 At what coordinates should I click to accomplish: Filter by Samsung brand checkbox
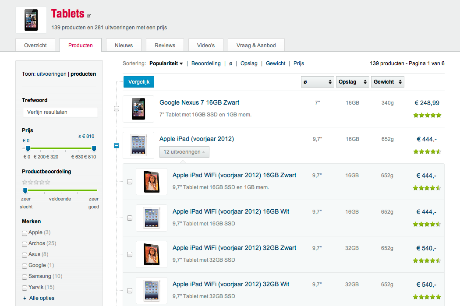click(25, 277)
